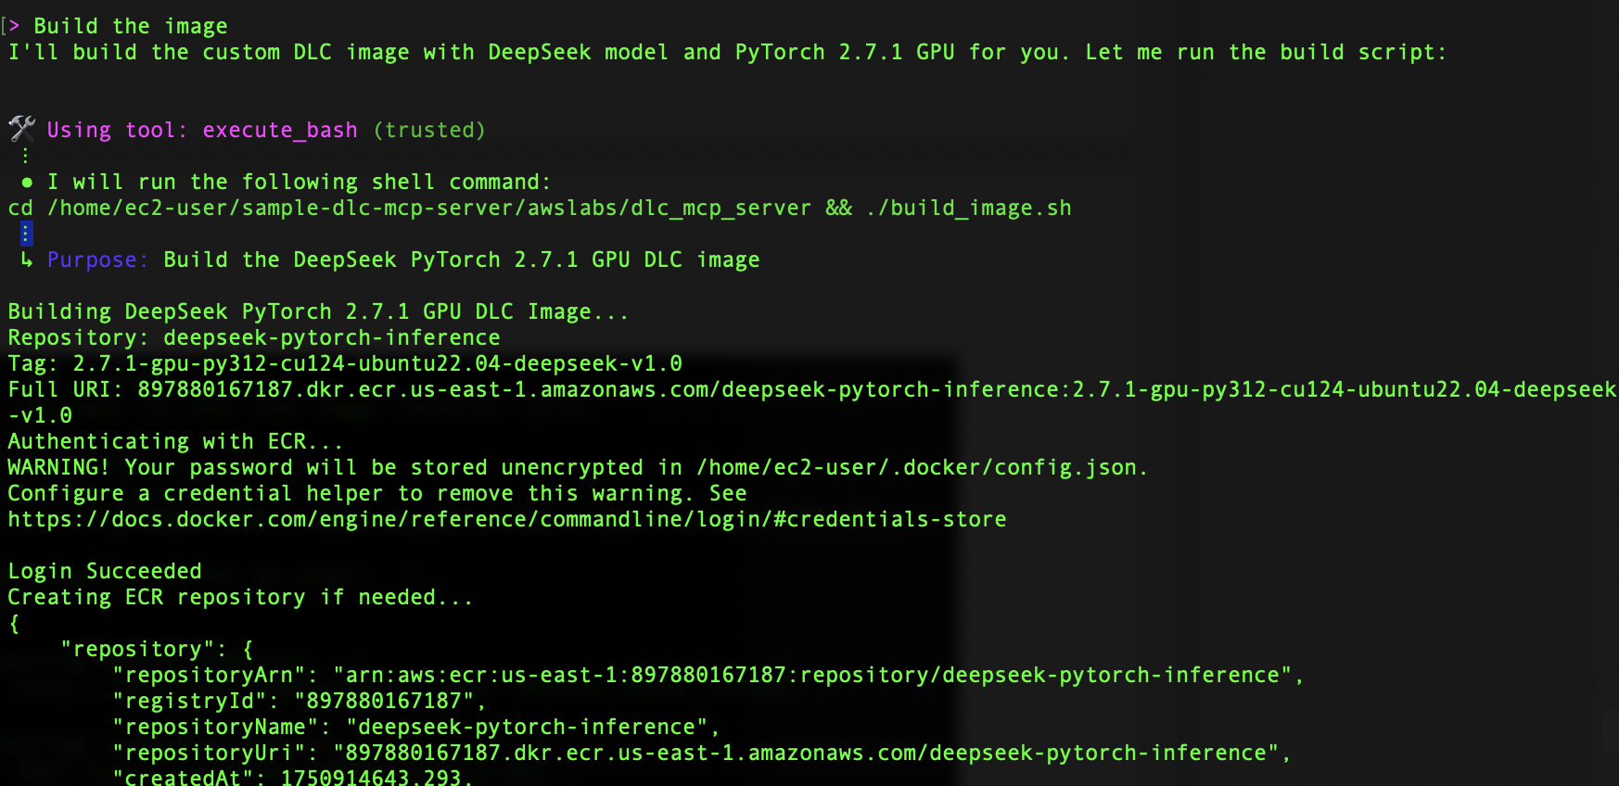Select the Tag value 2.7.1-gpu-py312-cu124 line
Image resolution: width=1619 pixels, height=786 pixels.
(377, 364)
